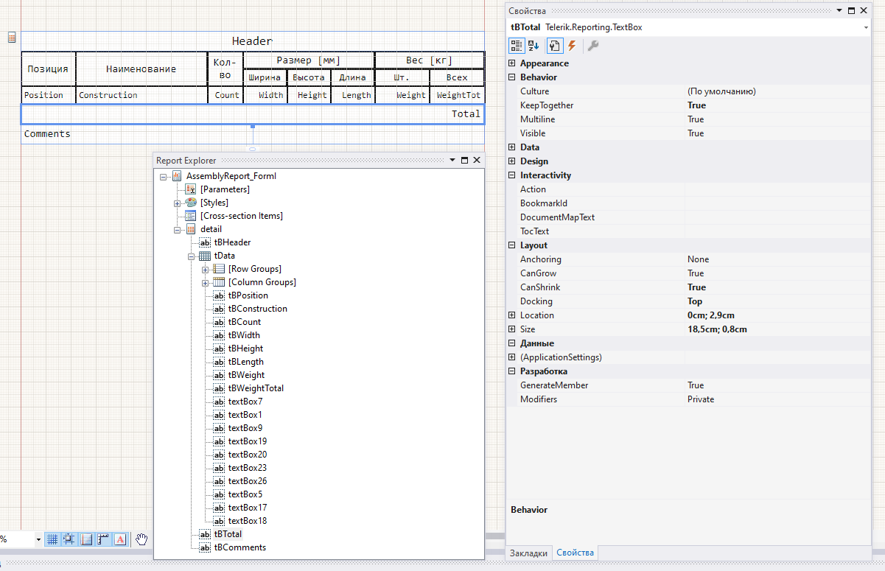
Task: Expand the Row Groups node
Action: coord(206,269)
